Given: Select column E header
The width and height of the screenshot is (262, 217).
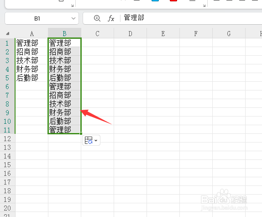Looking at the screenshot, I should pos(163,34).
